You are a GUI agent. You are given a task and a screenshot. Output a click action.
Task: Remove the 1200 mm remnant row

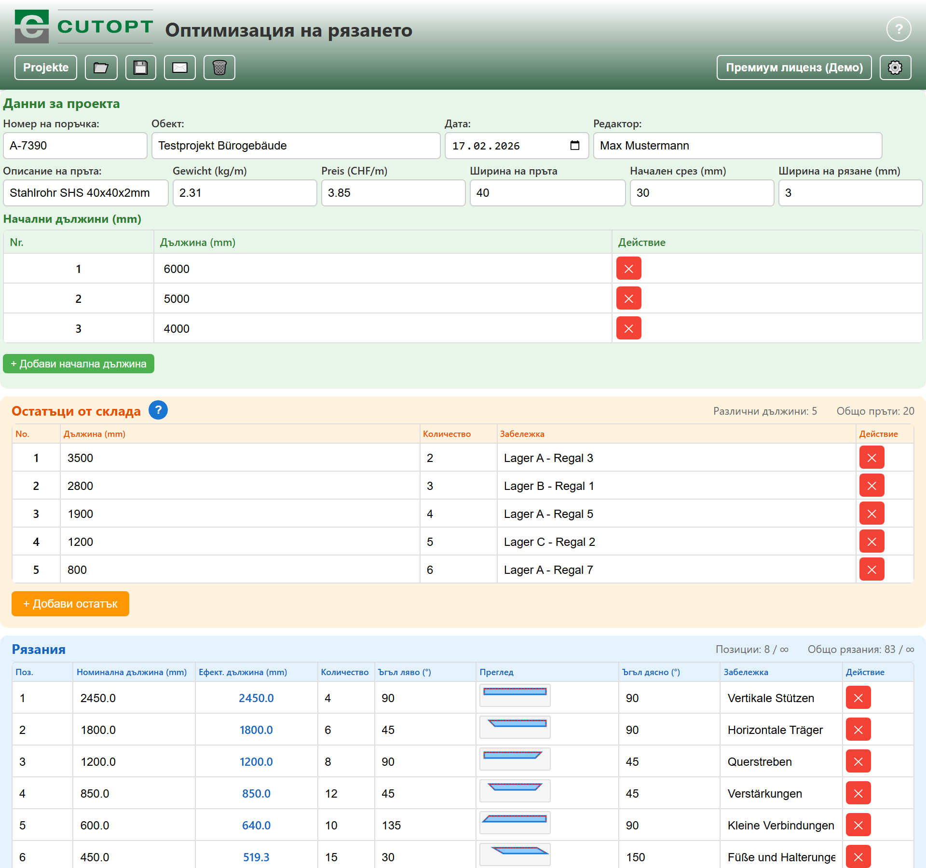click(872, 542)
